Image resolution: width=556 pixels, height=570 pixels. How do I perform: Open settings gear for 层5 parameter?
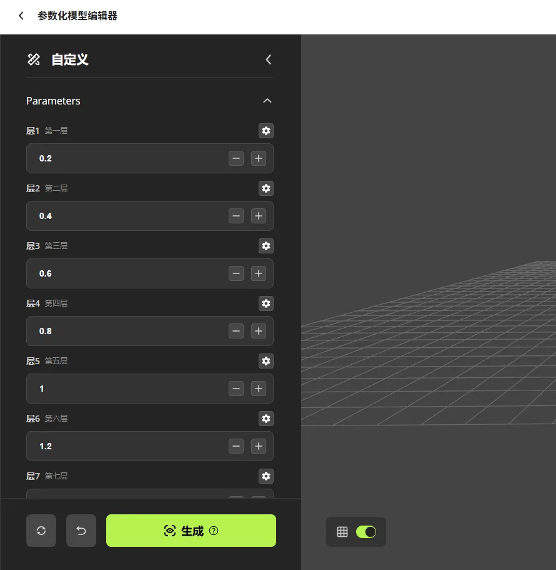pyautogui.click(x=266, y=361)
